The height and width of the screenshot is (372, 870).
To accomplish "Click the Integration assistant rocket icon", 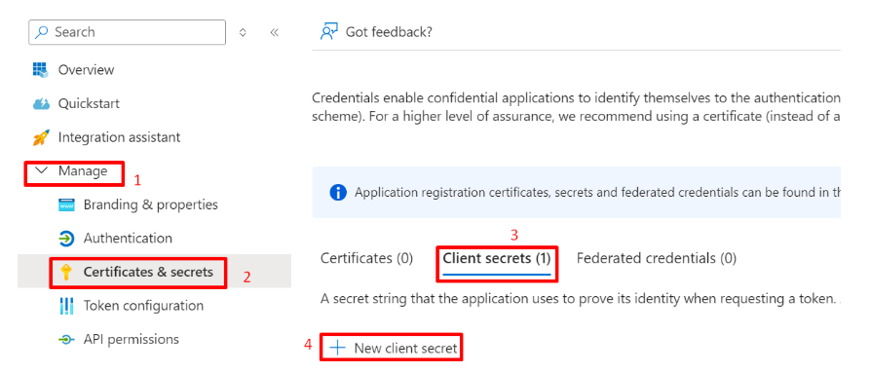I will (x=41, y=137).
